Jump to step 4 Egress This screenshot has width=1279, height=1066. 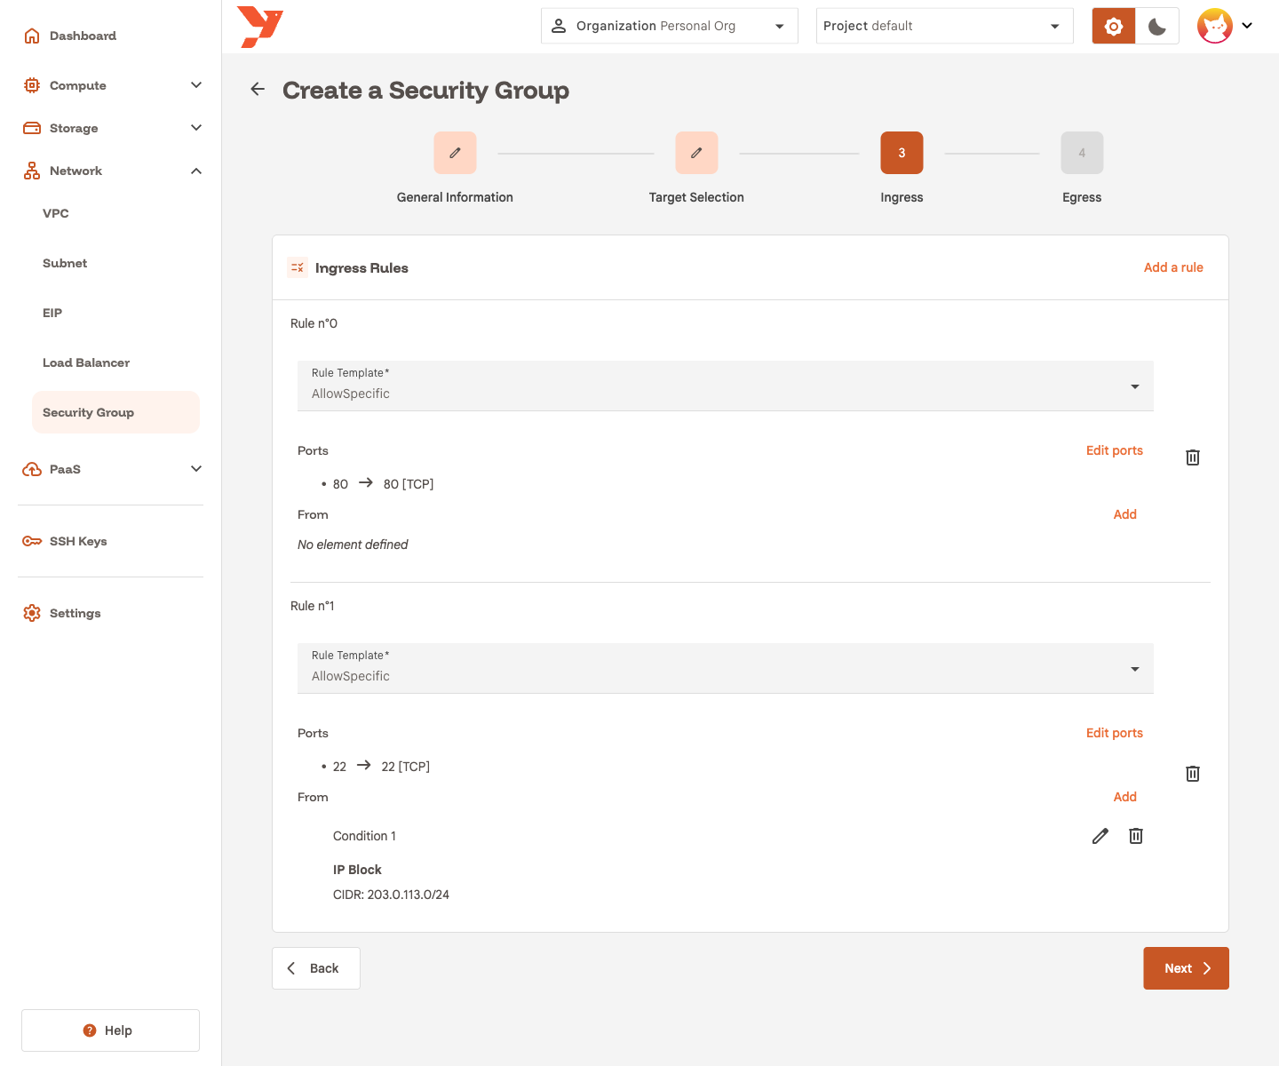(1082, 153)
